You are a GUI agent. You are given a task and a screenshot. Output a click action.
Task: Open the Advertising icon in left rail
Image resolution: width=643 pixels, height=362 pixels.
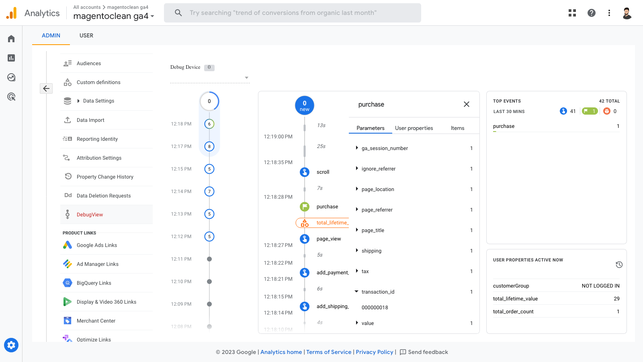(x=11, y=97)
